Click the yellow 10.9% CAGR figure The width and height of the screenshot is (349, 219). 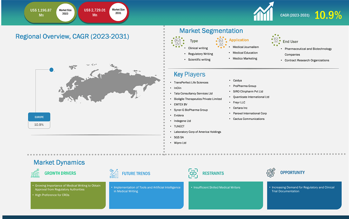[328, 15]
